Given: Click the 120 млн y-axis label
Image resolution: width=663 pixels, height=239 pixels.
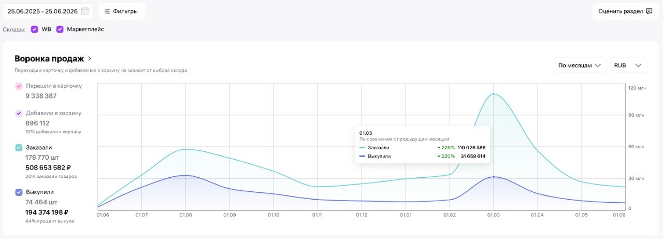Looking at the screenshot, I should (x=637, y=88).
